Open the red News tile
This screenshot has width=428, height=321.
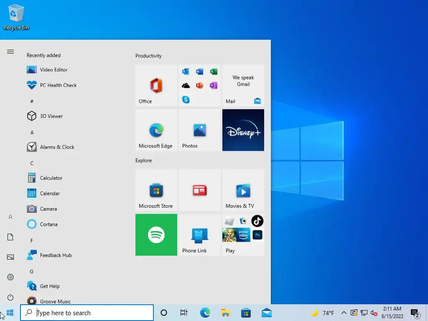(199, 190)
